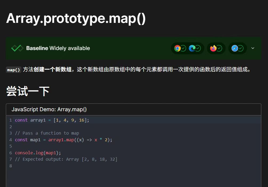The width and height of the screenshot is (268, 187).
Task: Click the green checkmark beside Chrome
Action: [x=183, y=48]
